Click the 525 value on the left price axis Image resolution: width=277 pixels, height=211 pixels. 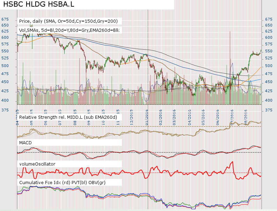click(5, 58)
